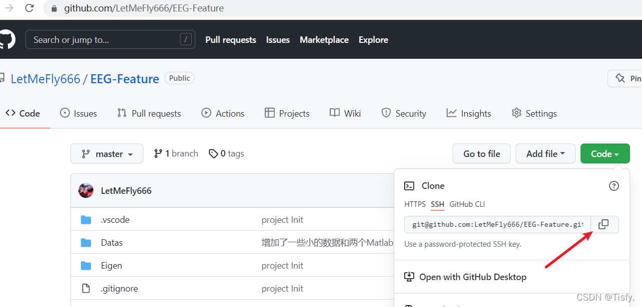Click LetMeFly666 commit author name
Image resolution: width=642 pixels, height=307 pixels.
(x=126, y=191)
